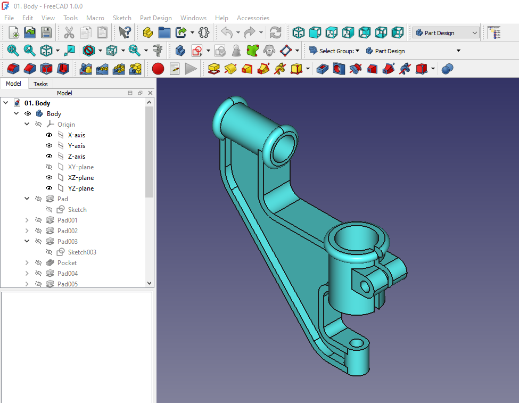Click the Select Group button

tap(334, 51)
